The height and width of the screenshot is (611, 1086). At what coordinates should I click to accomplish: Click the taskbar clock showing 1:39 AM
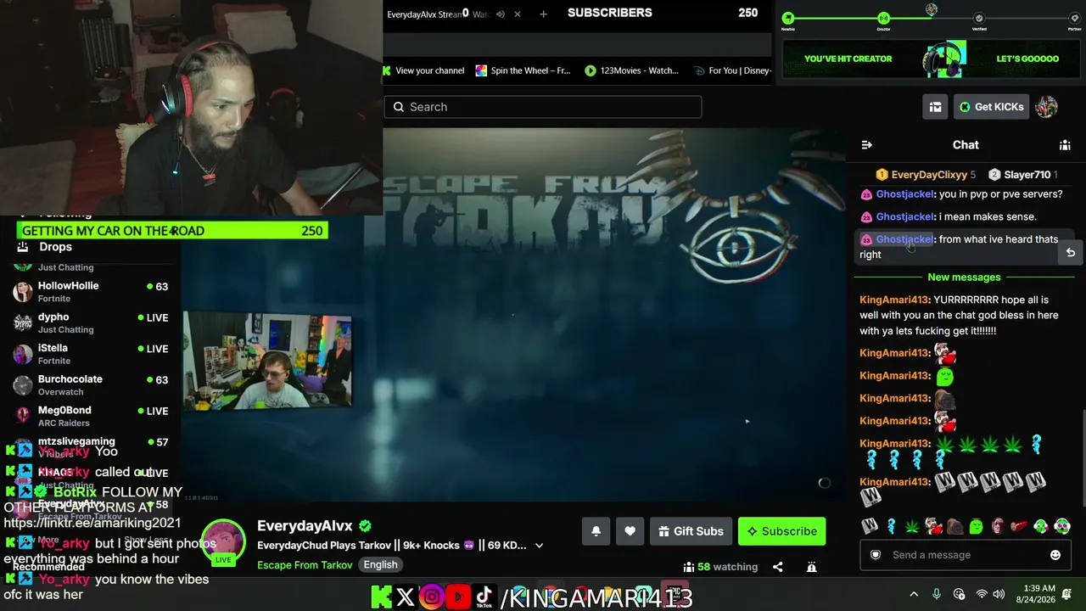1037,595
